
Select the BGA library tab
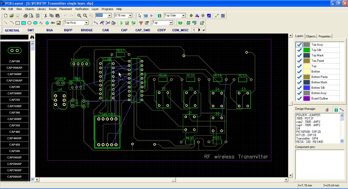pyautogui.click(x=50, y=30)
